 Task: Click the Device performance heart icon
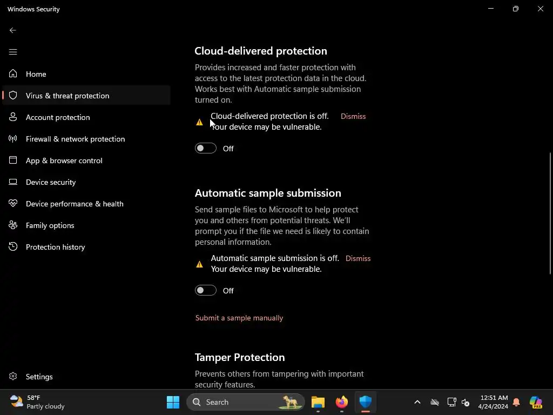coord(13,203)
